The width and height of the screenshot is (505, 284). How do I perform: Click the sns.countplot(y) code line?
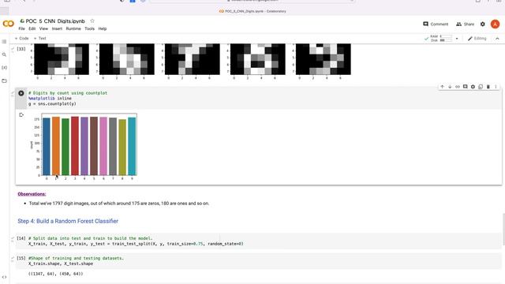click(52, 103)
